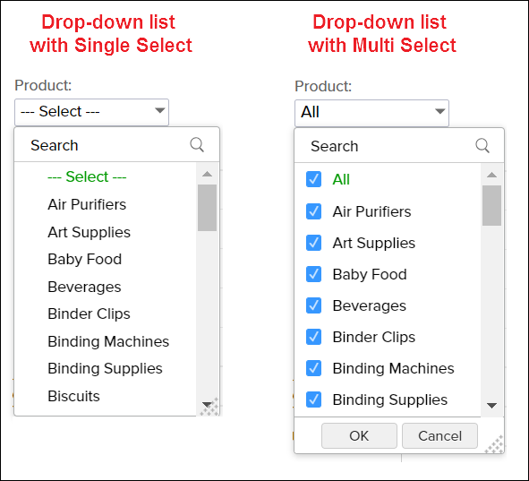529x481 pixels.
Task: Toggle the Baby Food checkbox
Action: coord(313,274)
